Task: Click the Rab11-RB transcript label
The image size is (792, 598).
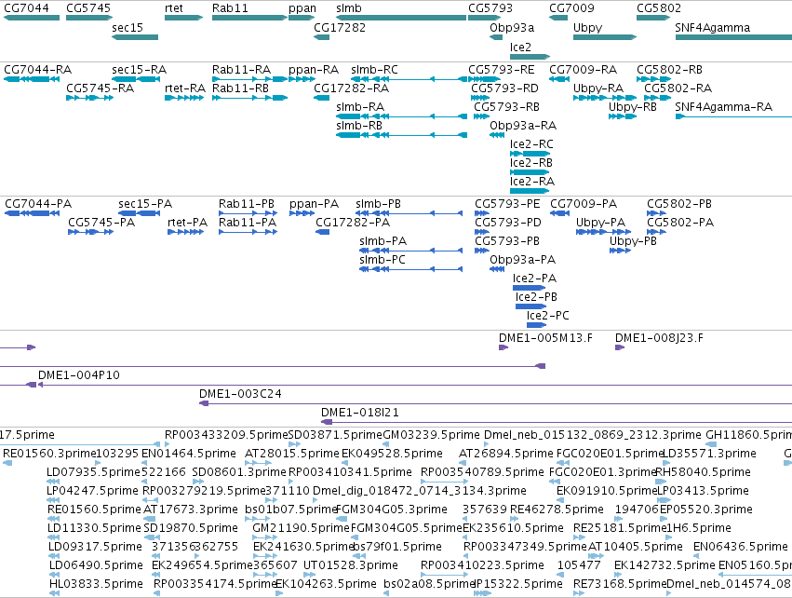Action: [x=240, y=88]
